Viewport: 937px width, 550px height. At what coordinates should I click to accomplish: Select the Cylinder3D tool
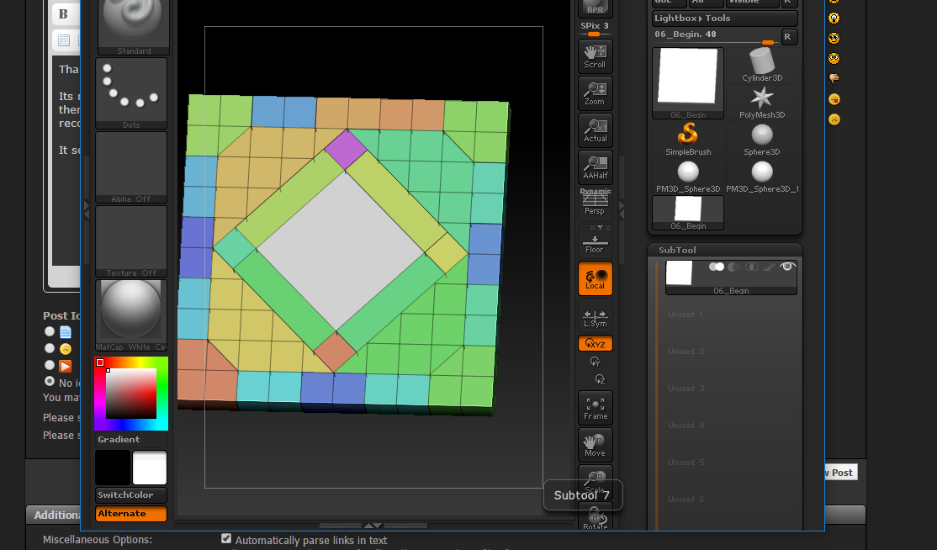pyautogui.click(x=762, y=62)
